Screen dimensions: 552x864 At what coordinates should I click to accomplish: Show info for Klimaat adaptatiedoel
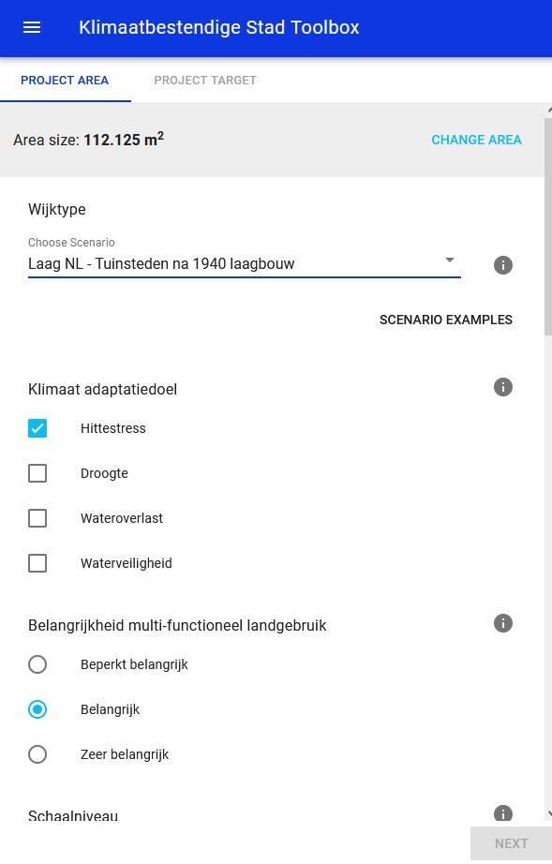pyautogui.click(x=503, y=387)
